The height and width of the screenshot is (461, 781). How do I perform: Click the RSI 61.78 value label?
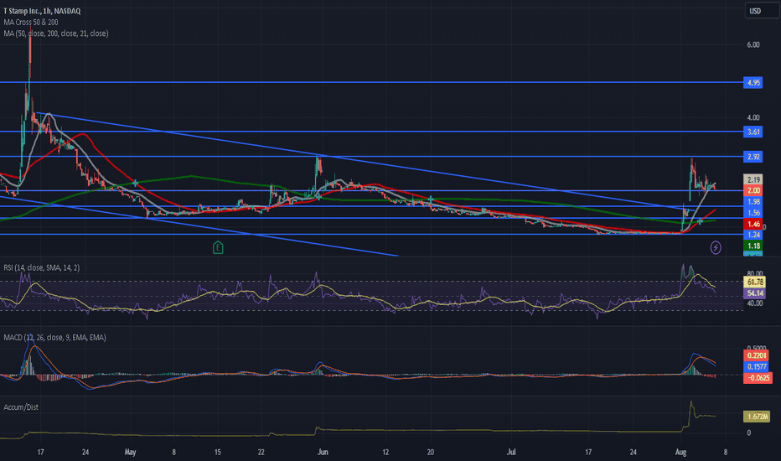coord(754,282)
